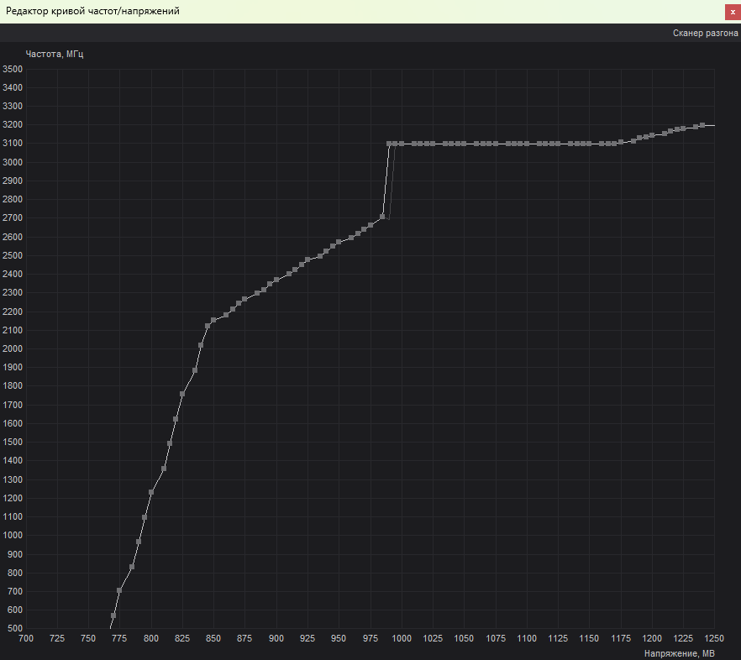Select the curve point at 1225 mV
Screen dimensions: 741x660
(683, 128)
